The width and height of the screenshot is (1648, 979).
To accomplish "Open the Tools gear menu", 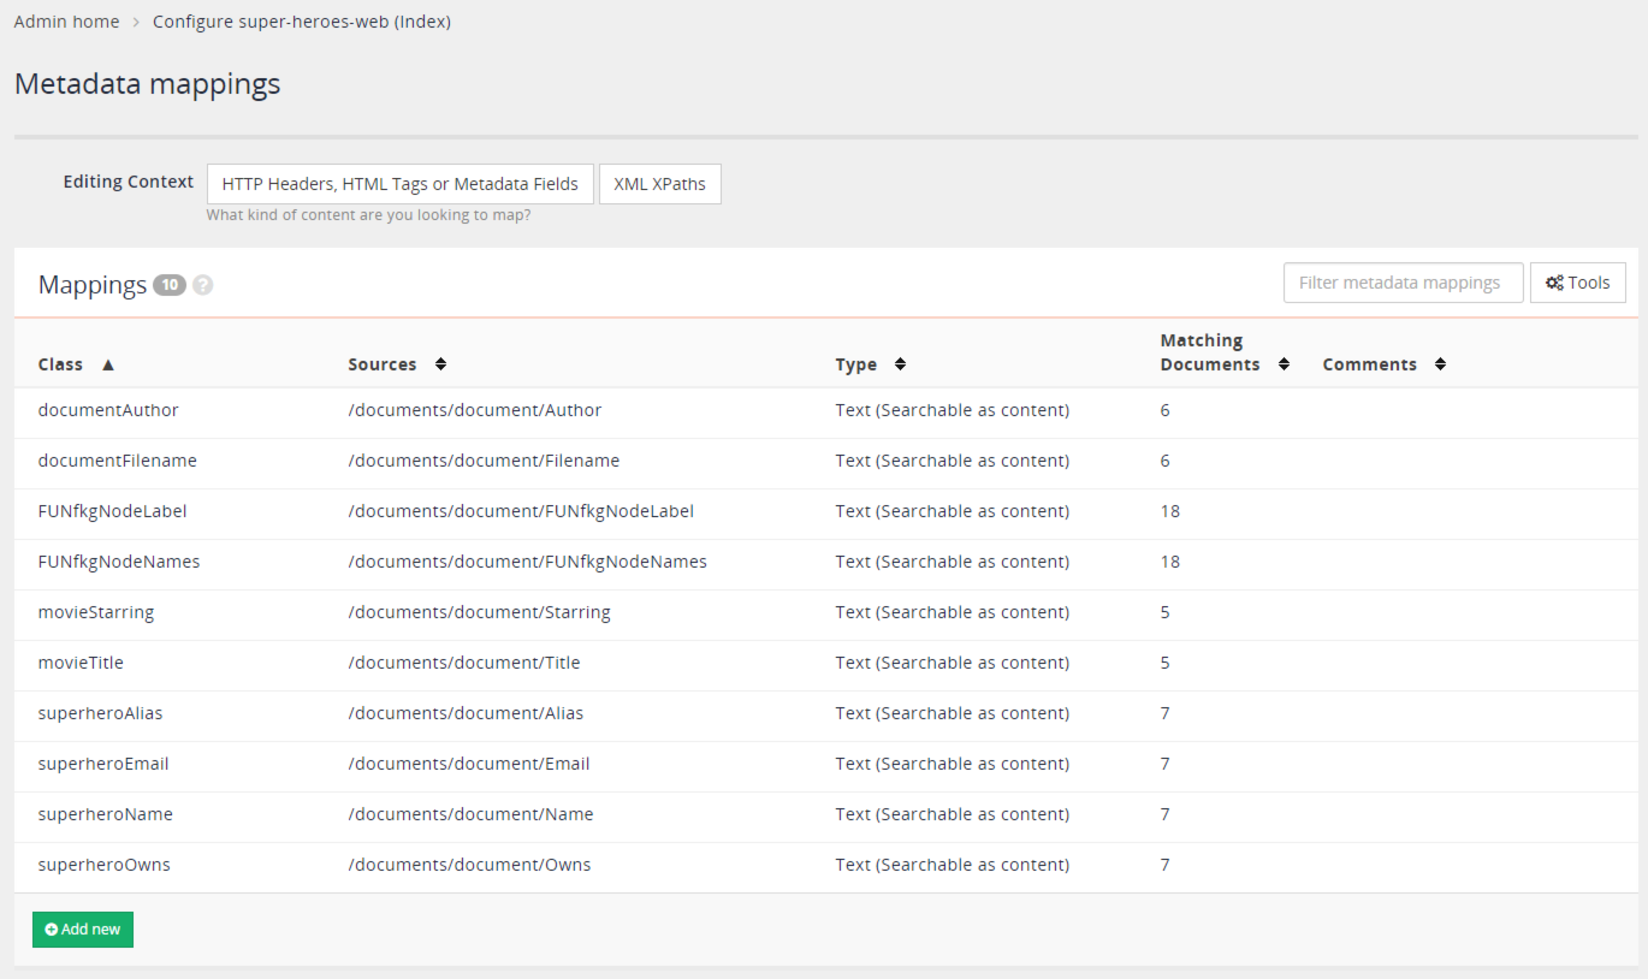I will pos(1578,283).
